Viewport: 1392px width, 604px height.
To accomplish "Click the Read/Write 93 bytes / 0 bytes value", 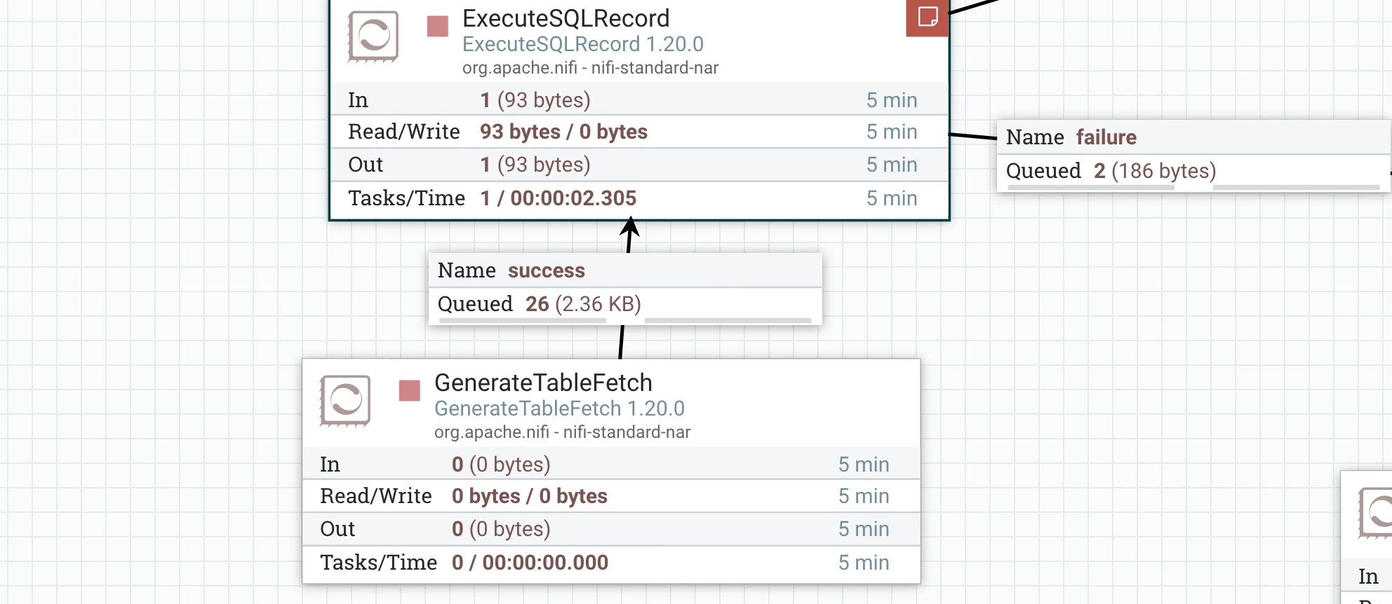I will click(x=564, y=132).
